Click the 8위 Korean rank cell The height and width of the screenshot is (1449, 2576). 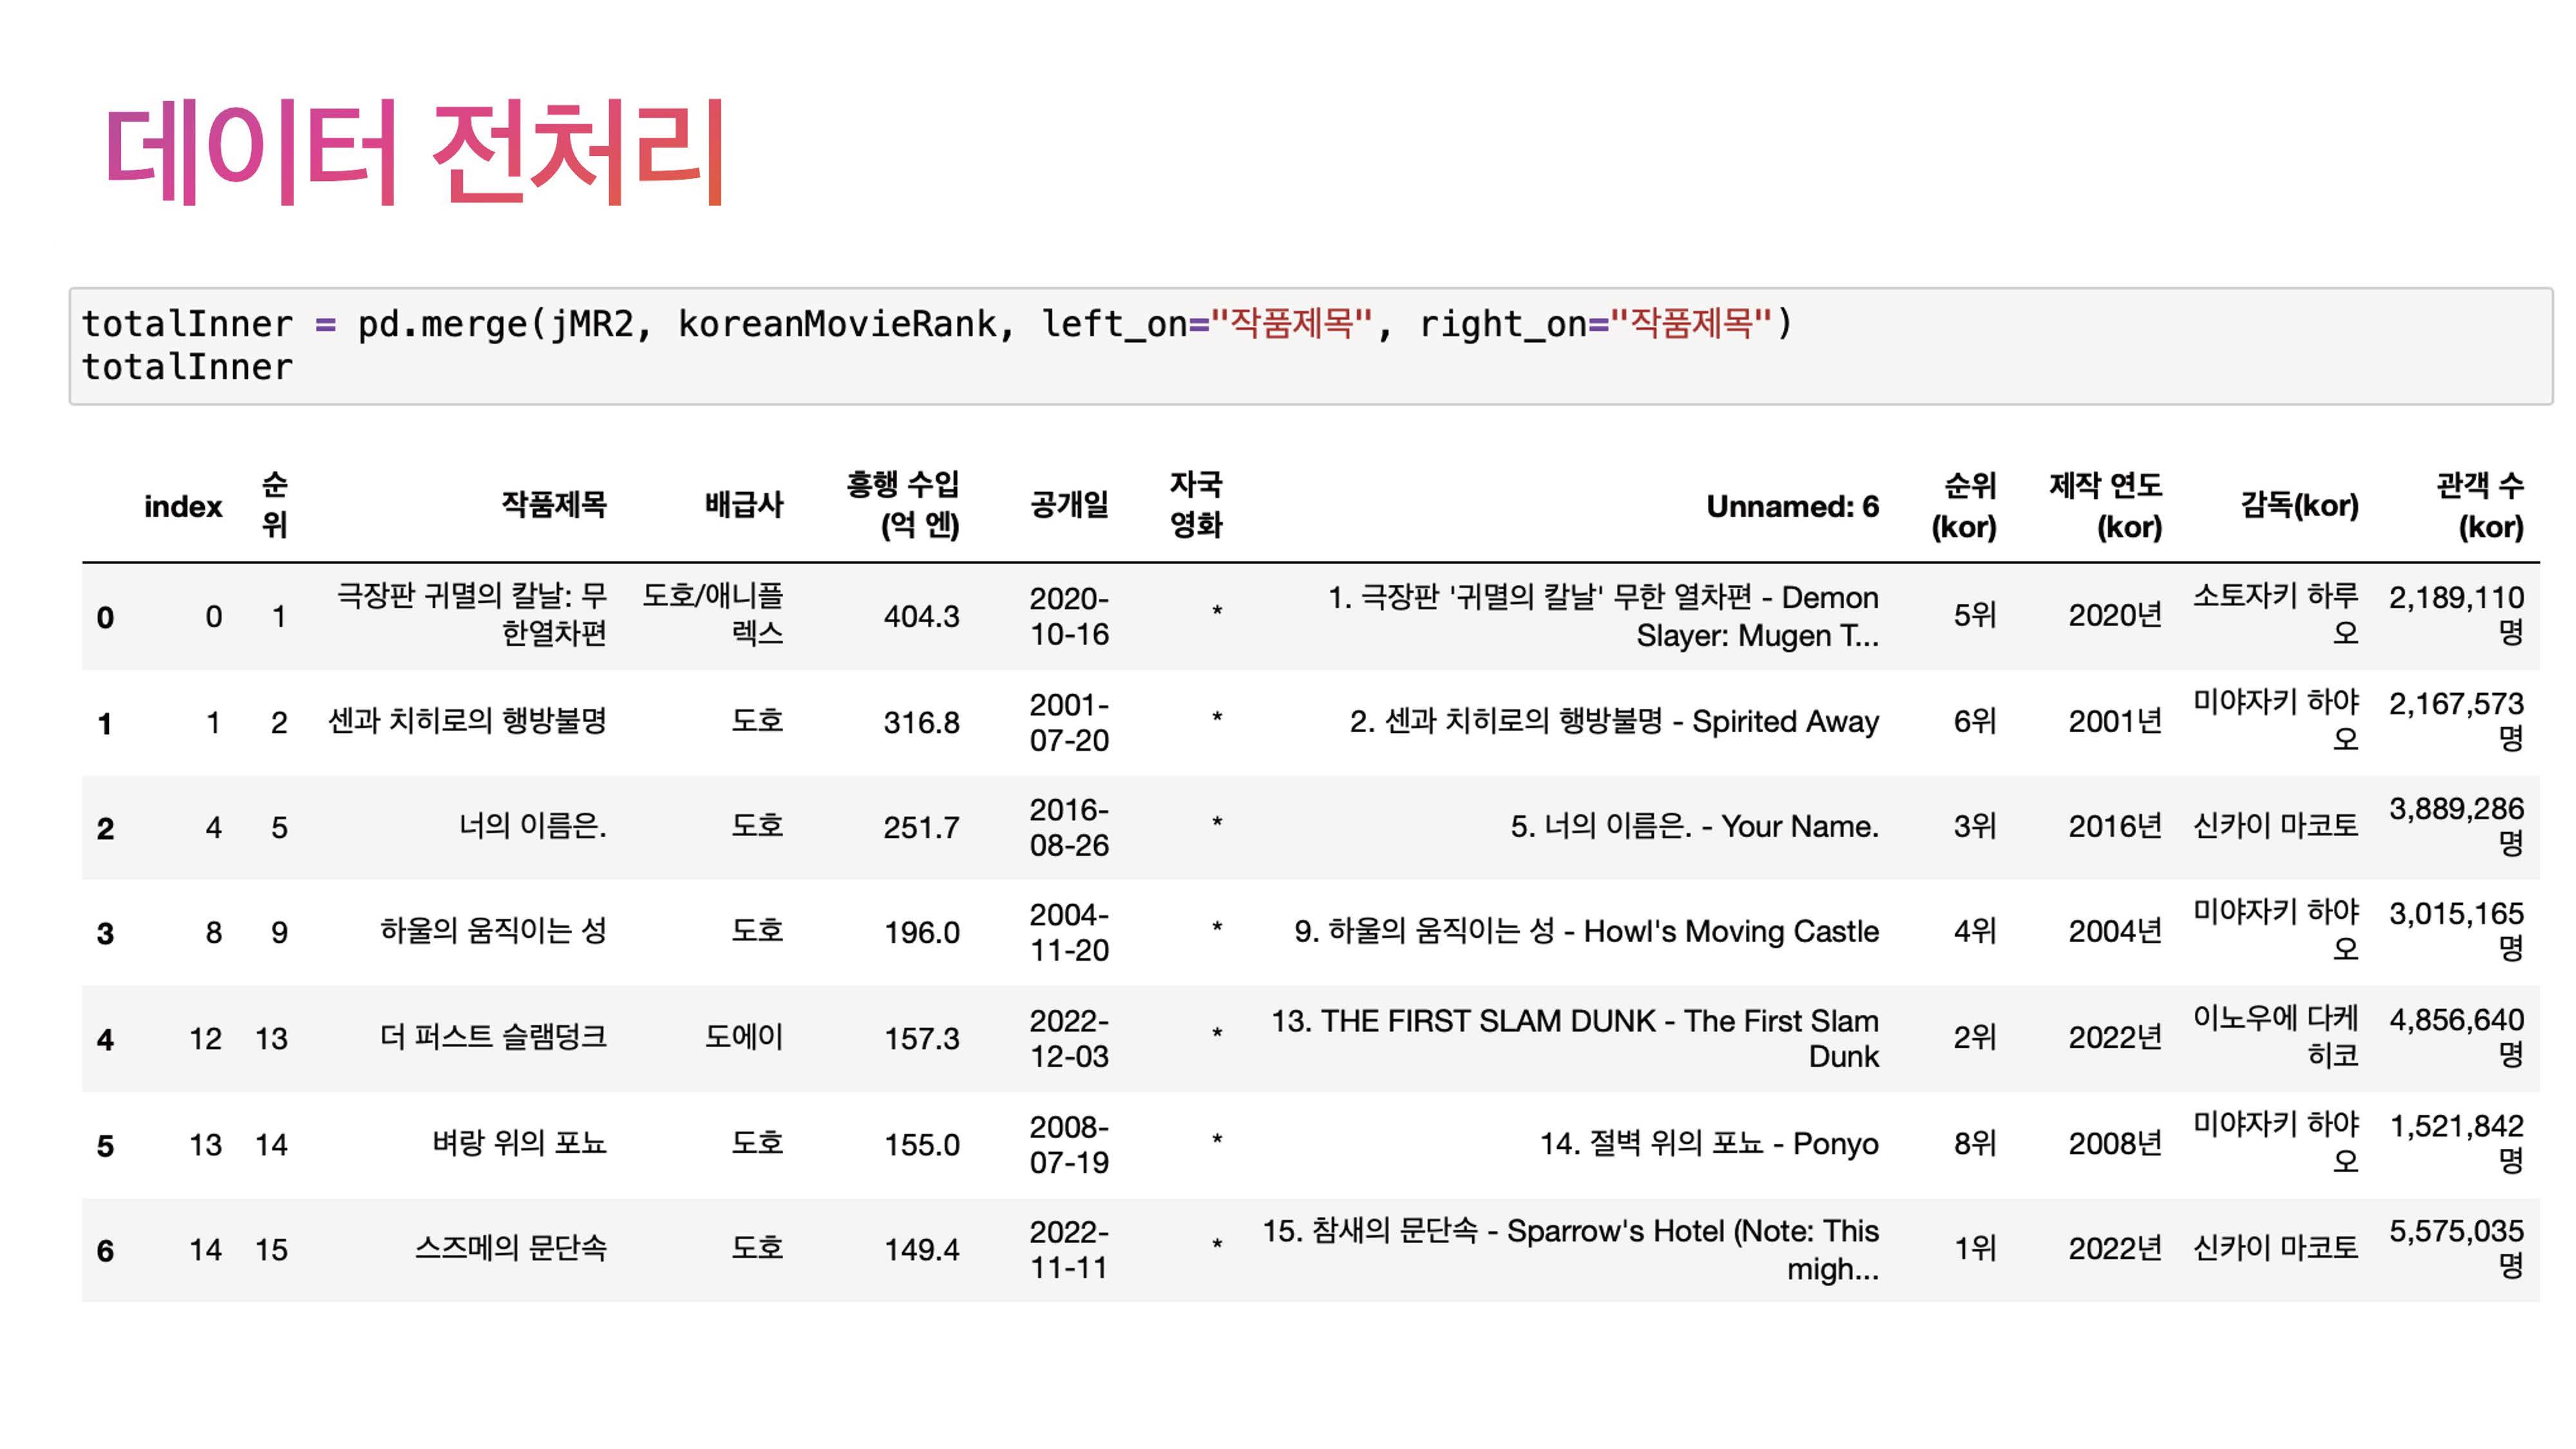tap(1974, 1144)
